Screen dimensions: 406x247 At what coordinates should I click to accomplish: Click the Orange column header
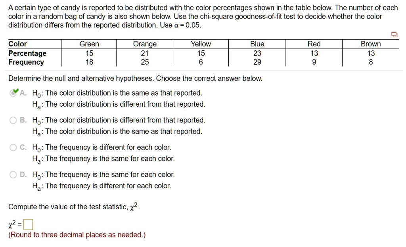click(x=145, y=44)
